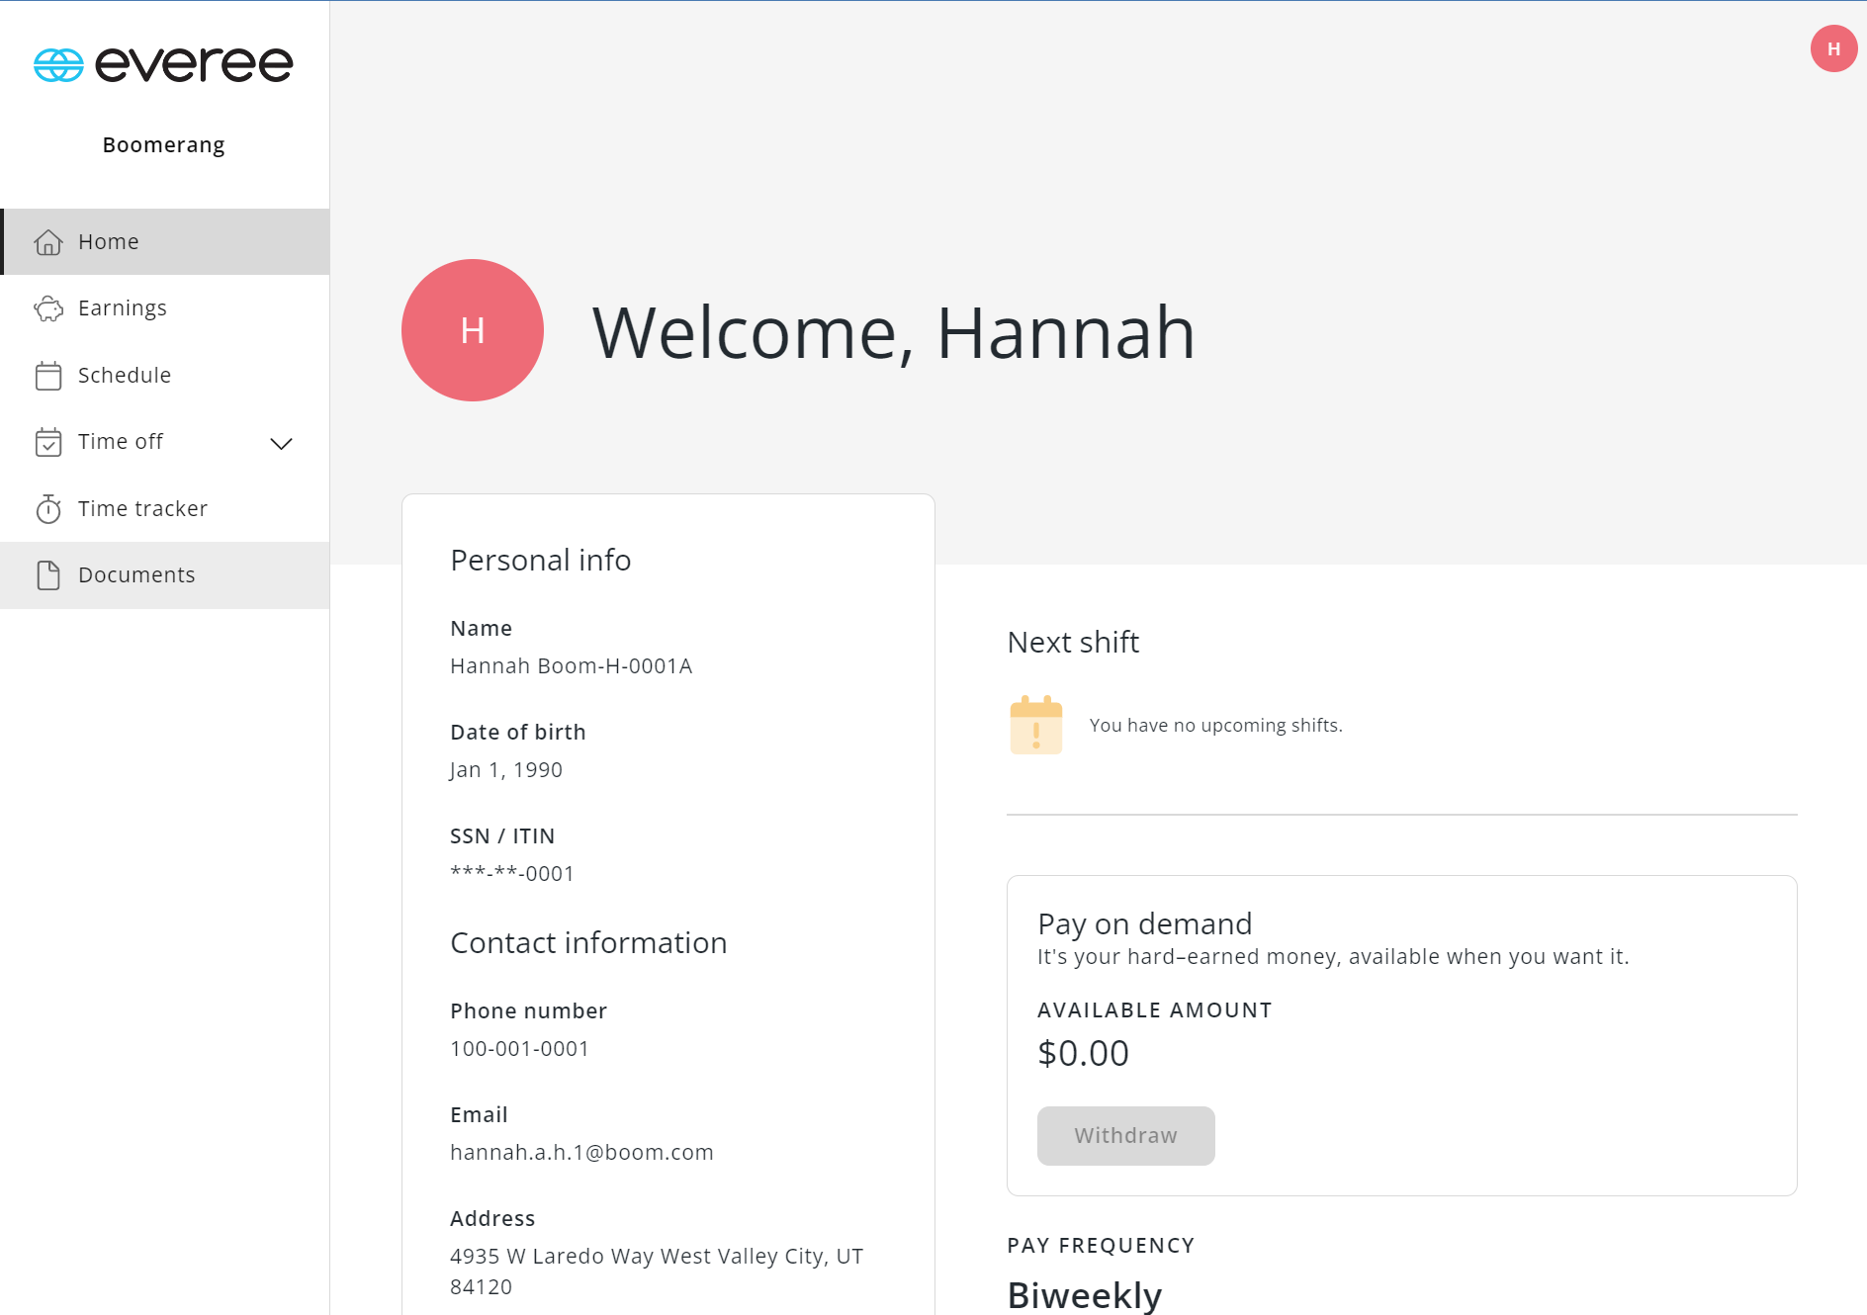Open the Documents section

165,575
